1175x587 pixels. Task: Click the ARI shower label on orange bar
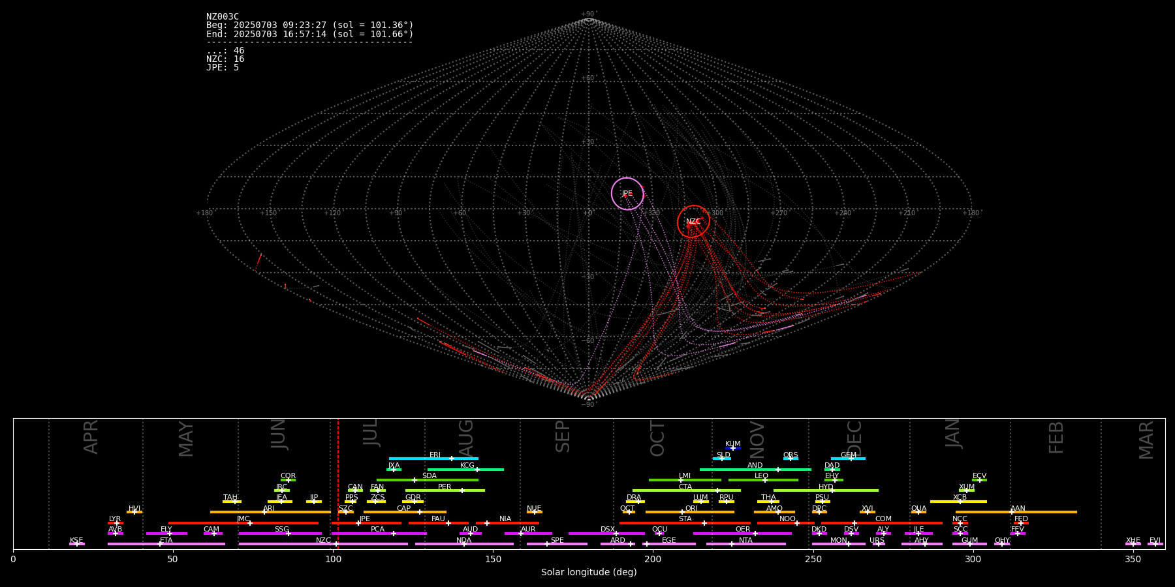(x=269, y=509)
